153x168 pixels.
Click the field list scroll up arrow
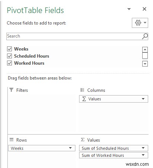click(x=145, y=50)
